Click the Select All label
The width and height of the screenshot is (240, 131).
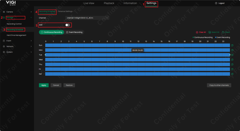tap(215, 32)
